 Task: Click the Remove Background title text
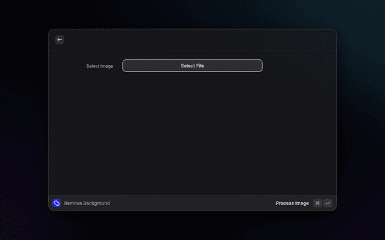[87, 203]
